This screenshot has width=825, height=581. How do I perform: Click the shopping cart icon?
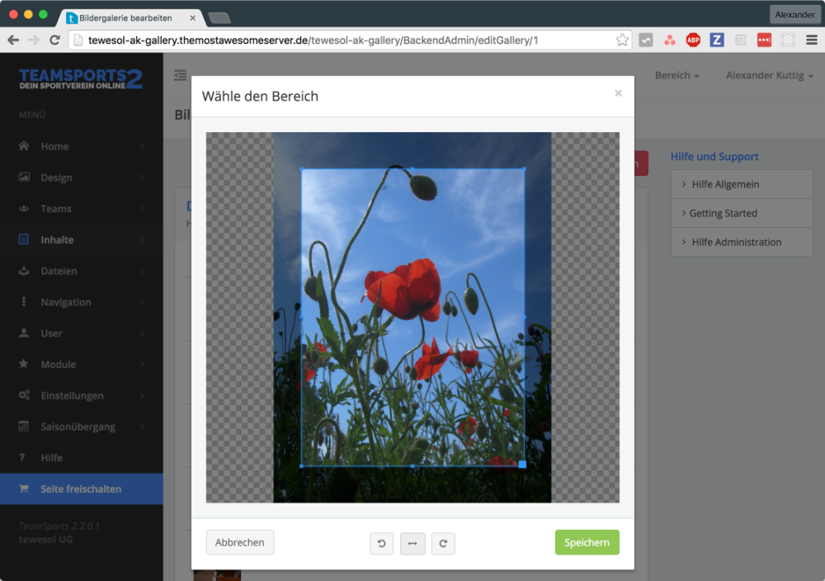24,489
